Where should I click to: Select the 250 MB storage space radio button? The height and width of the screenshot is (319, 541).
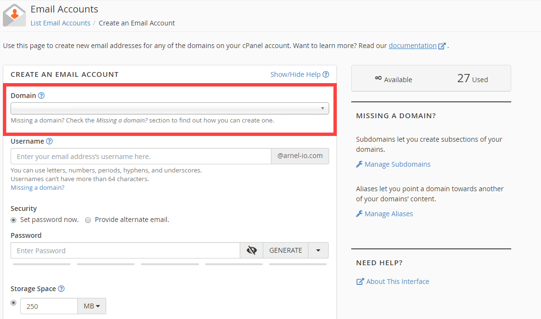point(13,303)
